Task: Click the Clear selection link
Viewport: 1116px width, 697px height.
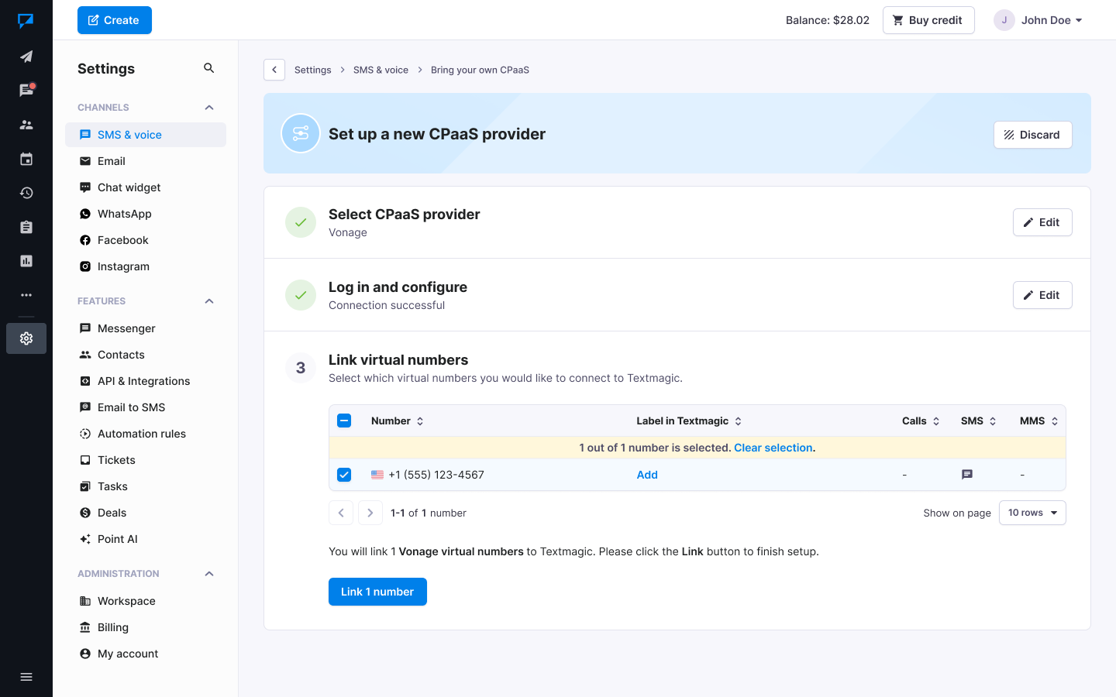Action: 773,448
